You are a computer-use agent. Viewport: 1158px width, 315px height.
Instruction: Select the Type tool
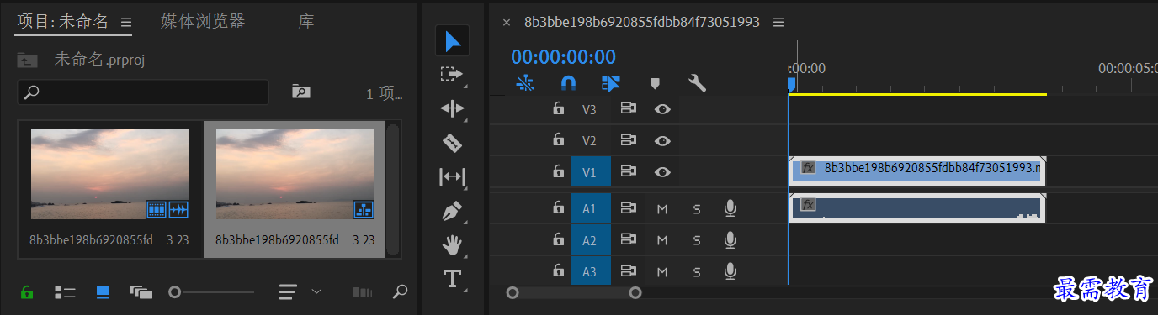(452, 279)
